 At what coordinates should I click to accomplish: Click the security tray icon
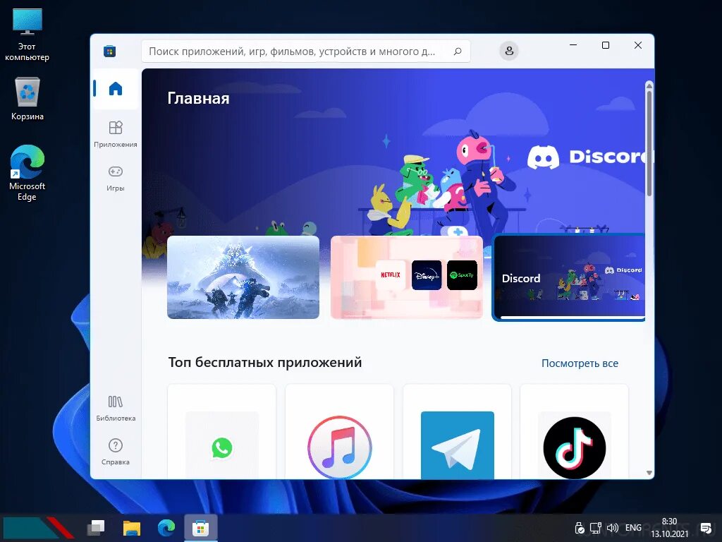click(580, 528)
